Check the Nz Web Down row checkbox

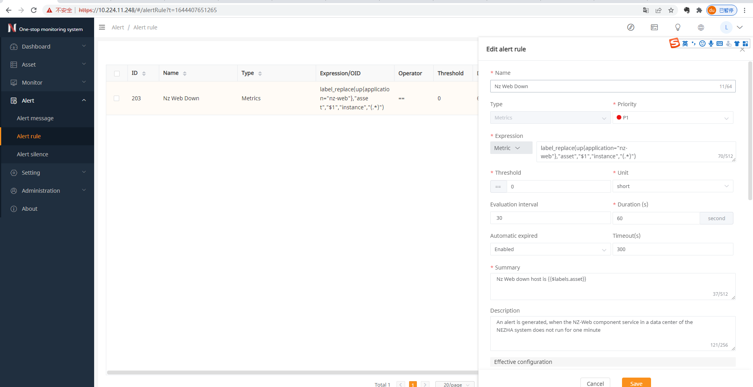click(x=116, y=98)
